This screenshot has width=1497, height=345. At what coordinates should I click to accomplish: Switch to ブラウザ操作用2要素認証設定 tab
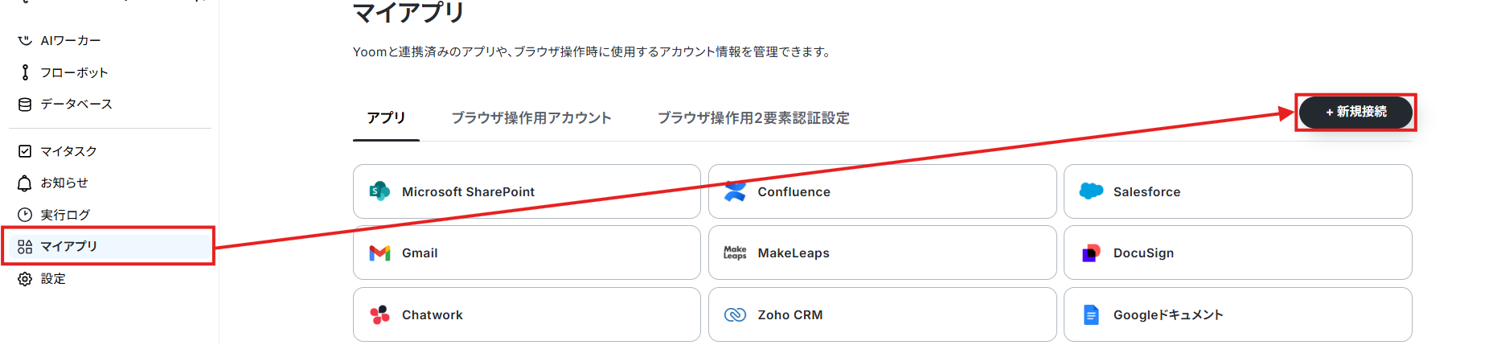[x=753, y=117]
